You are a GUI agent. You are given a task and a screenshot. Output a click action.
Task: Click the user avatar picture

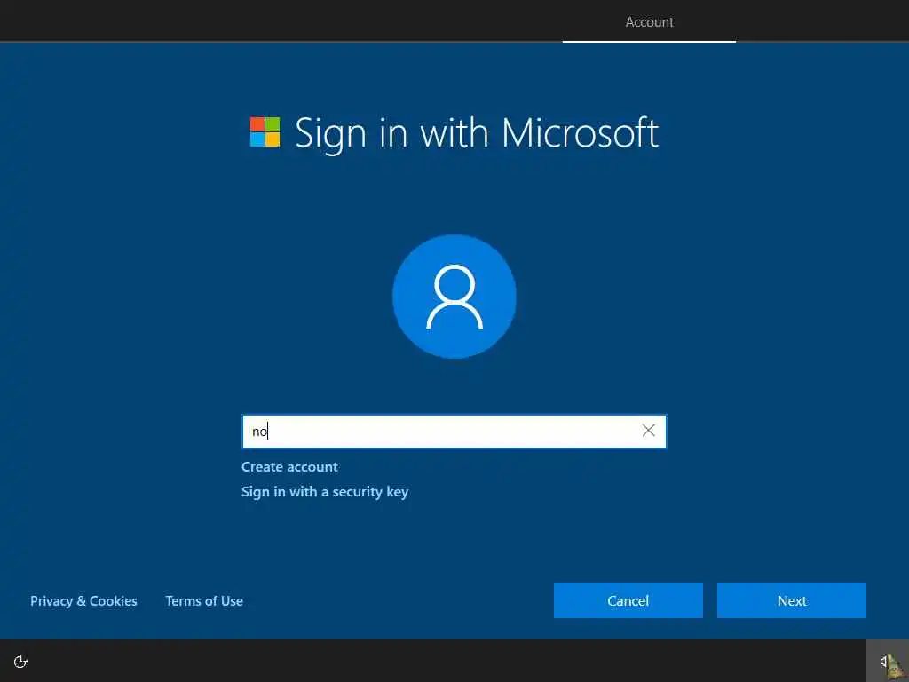click(x=454, y=297)
